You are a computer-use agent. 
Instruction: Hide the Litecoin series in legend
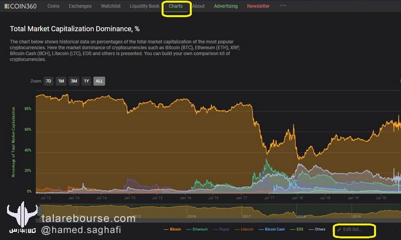(x=244, y=229)
